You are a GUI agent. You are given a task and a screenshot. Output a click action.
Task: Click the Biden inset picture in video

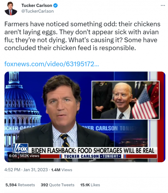126,100
